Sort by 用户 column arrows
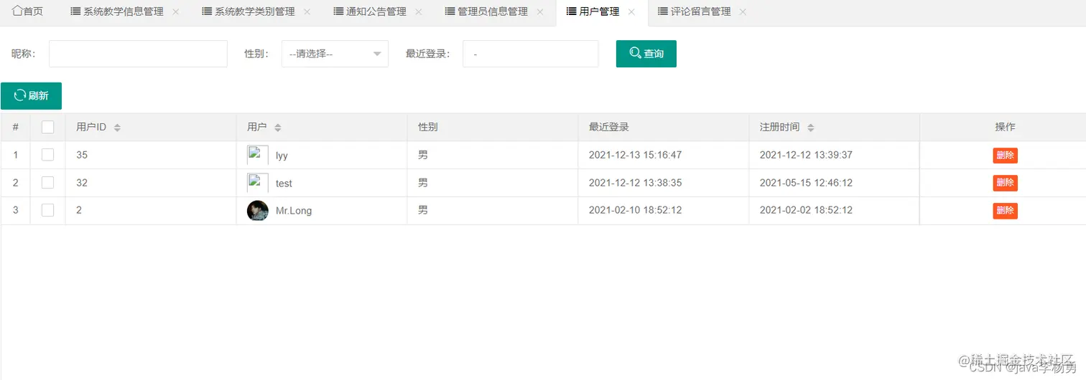 coord(278,128)
